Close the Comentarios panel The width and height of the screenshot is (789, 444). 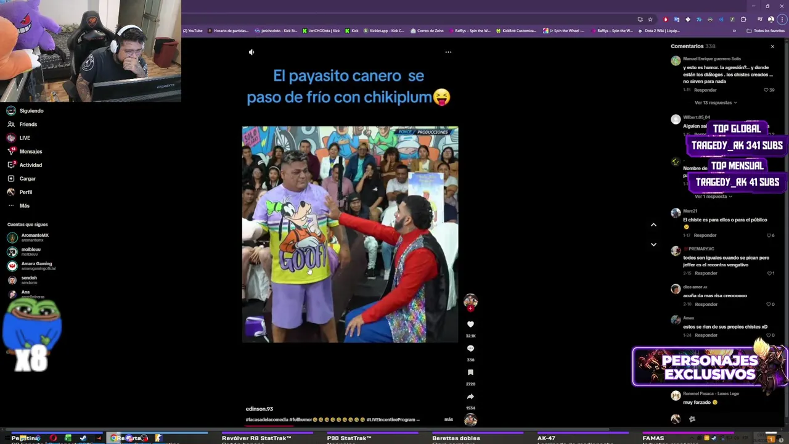click(772, 46)
